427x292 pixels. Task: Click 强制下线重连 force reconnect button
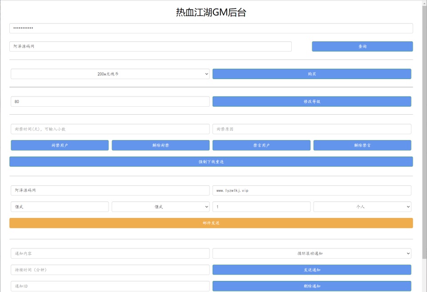point(211,162)
